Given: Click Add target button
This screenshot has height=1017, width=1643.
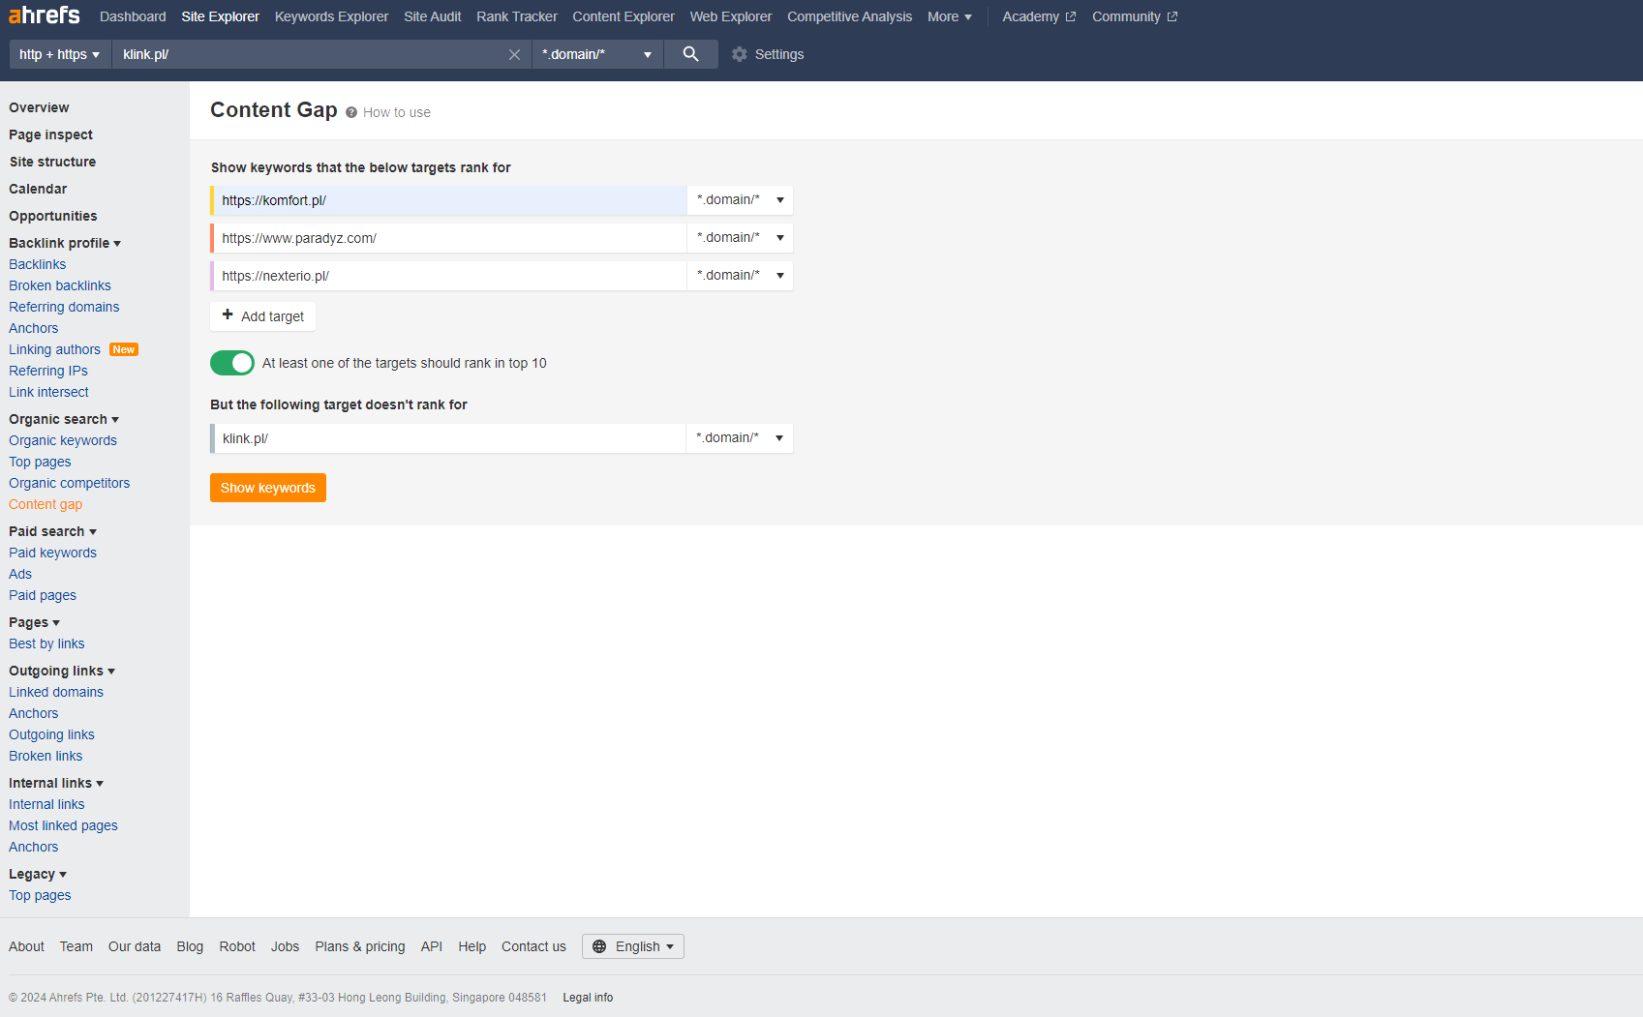Looking at the screenshot, I should pos(262,316).
